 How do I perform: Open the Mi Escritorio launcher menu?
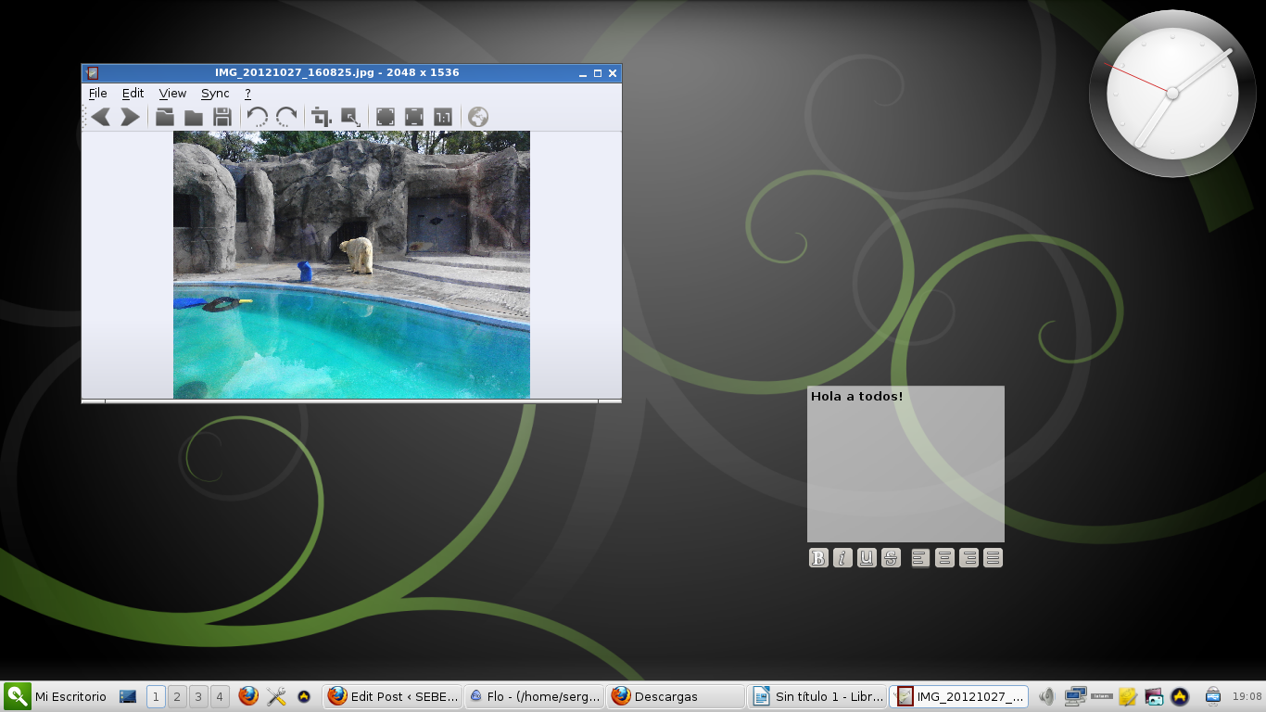tap(56, 696)
